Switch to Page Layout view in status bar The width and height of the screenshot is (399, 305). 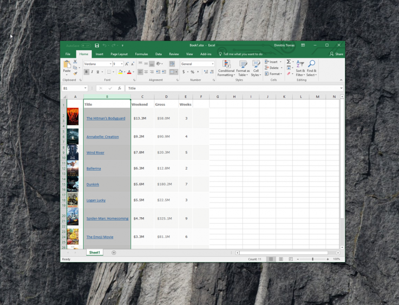point(281,259)
